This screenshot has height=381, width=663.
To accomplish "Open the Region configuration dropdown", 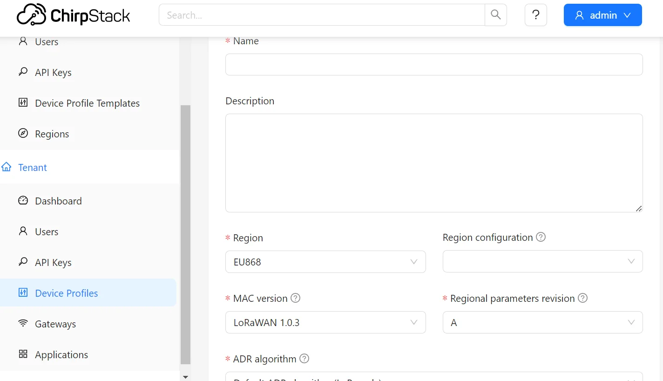I will 542,261.
